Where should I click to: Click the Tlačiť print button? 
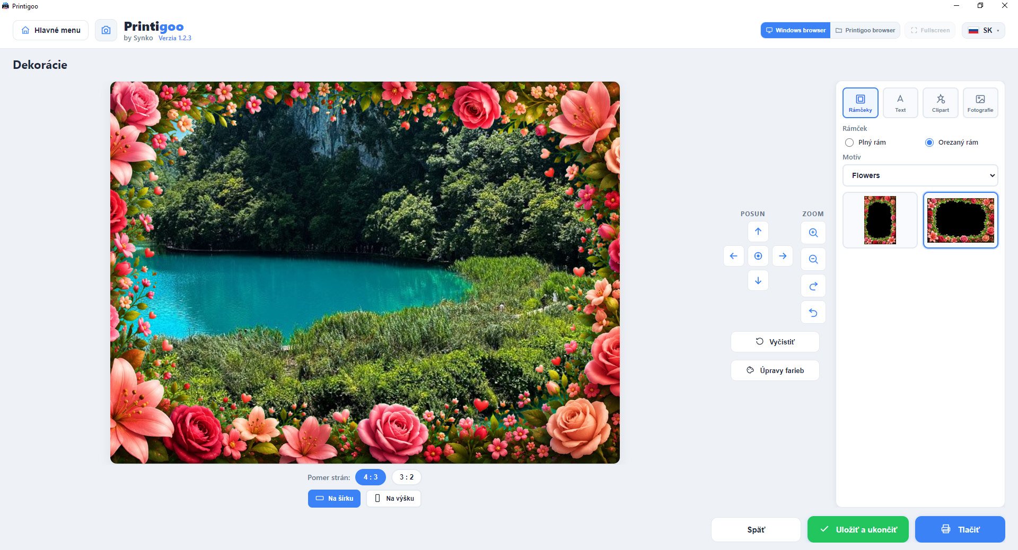(960, 529)
